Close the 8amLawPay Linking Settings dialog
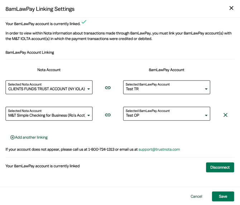 (x=231, y=8)
